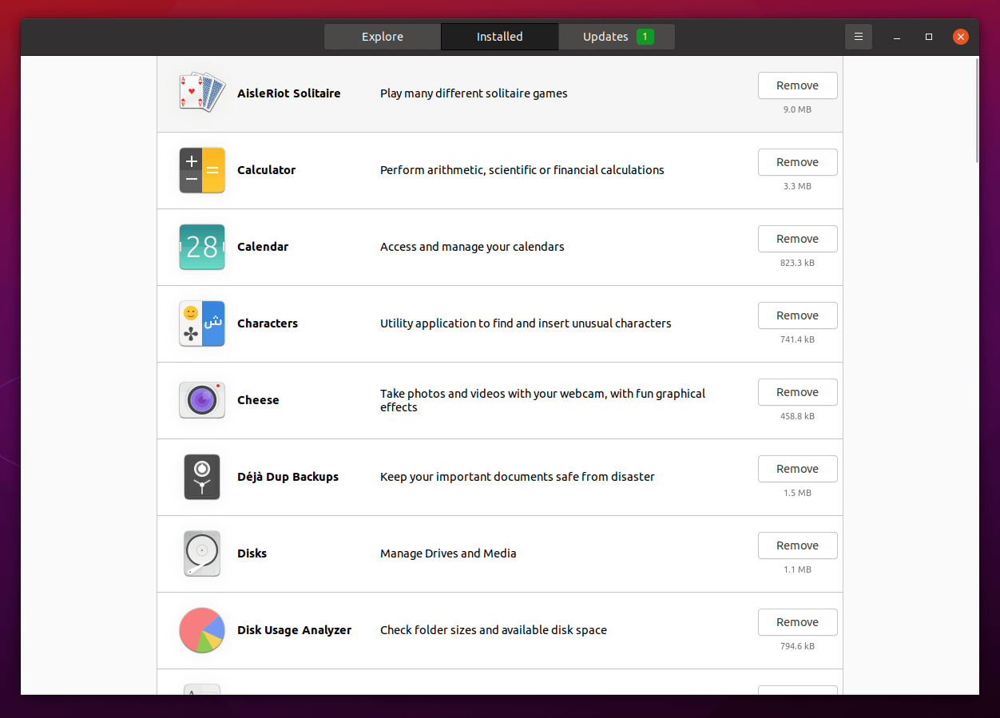Click 'Take photos and videos with your webcam' text
Image resolution: width=1000 pixels, height=718 pixels.
click(x=543, y=400)
